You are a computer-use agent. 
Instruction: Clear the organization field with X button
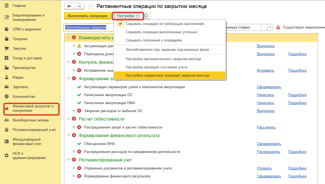coord(270,27)
